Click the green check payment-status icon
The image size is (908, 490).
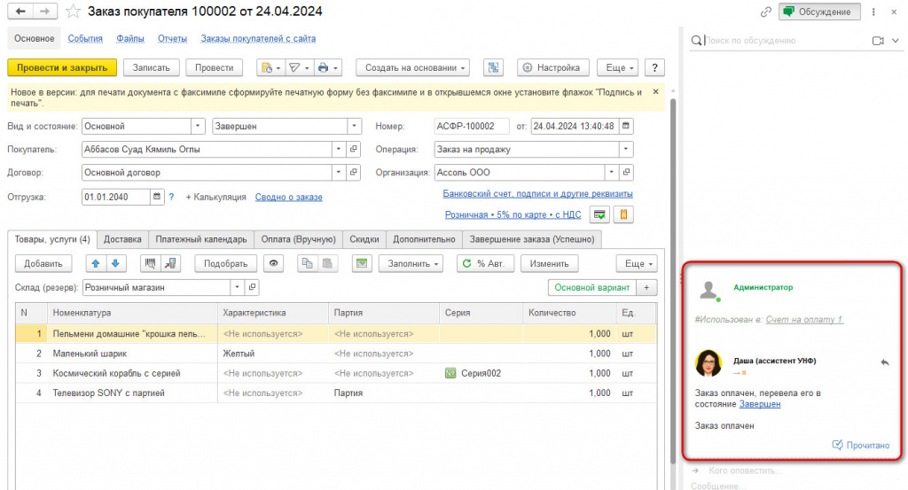[600, 214]
